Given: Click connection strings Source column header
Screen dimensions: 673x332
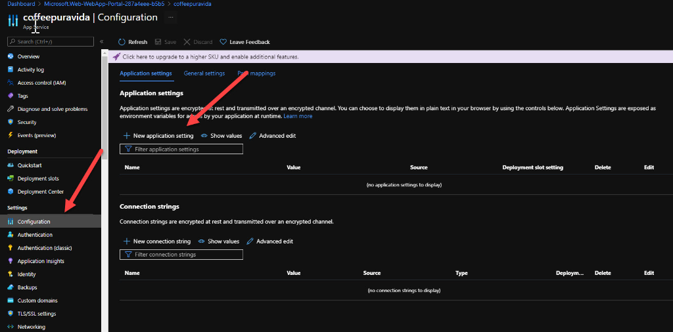Looking at the screenshot, I should tap(372, 274).
